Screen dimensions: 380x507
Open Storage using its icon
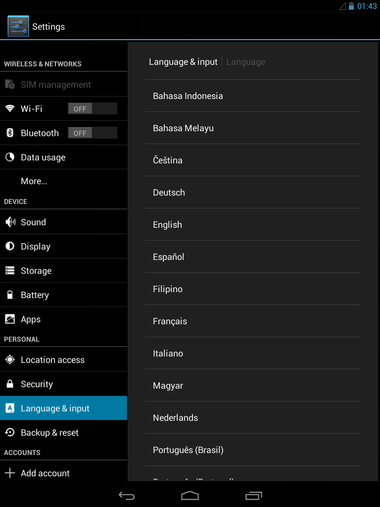(10, 271)
